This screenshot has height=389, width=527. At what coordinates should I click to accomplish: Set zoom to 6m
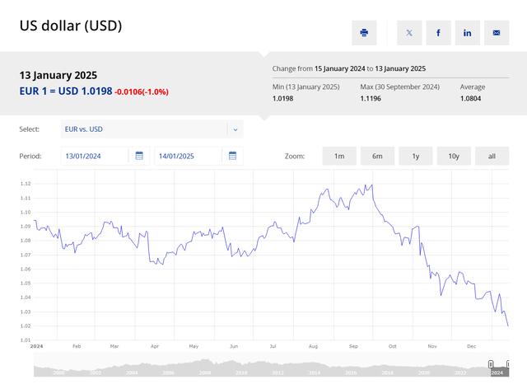[x=377, y=156]
